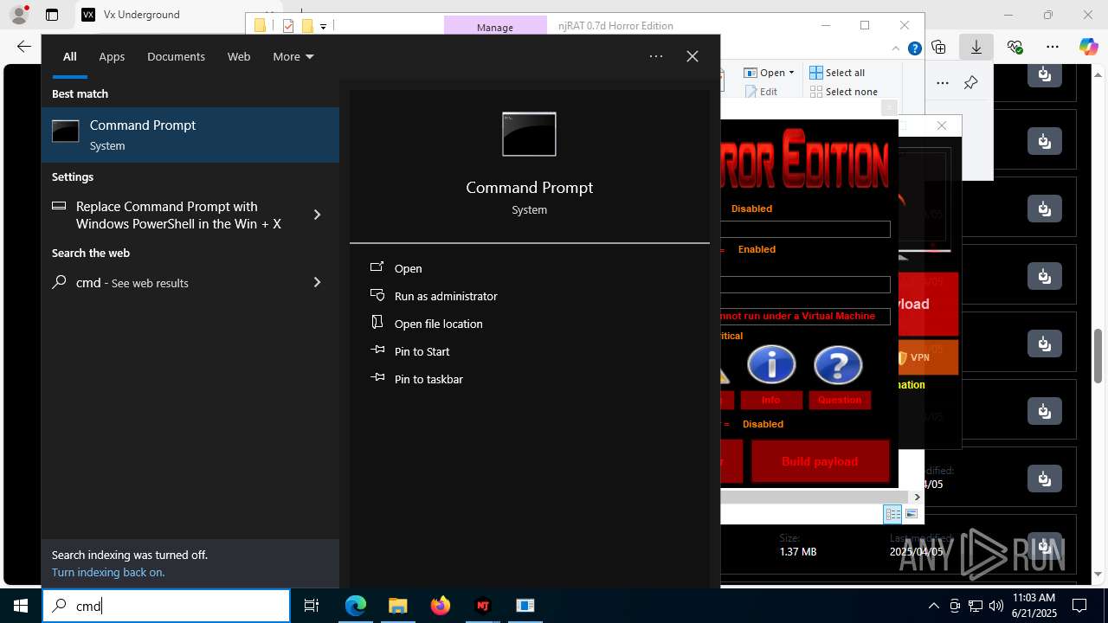Image resolution: width=1108 pixels, height=623 pixels.
Task: Open search panel options ellipsis menu
Action: 656,56
